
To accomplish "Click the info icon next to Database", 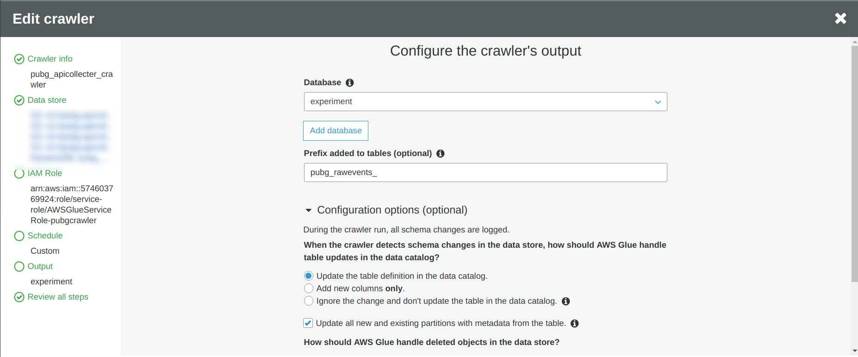I will (350, 83).
